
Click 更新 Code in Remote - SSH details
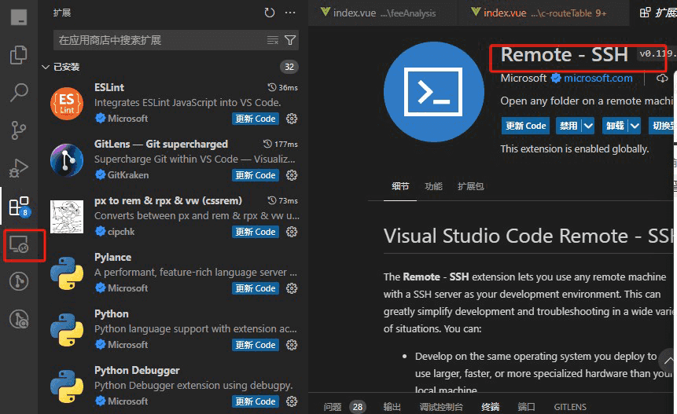(x=525, y=126)
